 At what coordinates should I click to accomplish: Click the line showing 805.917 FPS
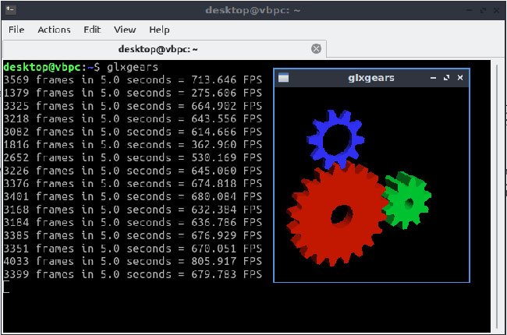[133, 261]
